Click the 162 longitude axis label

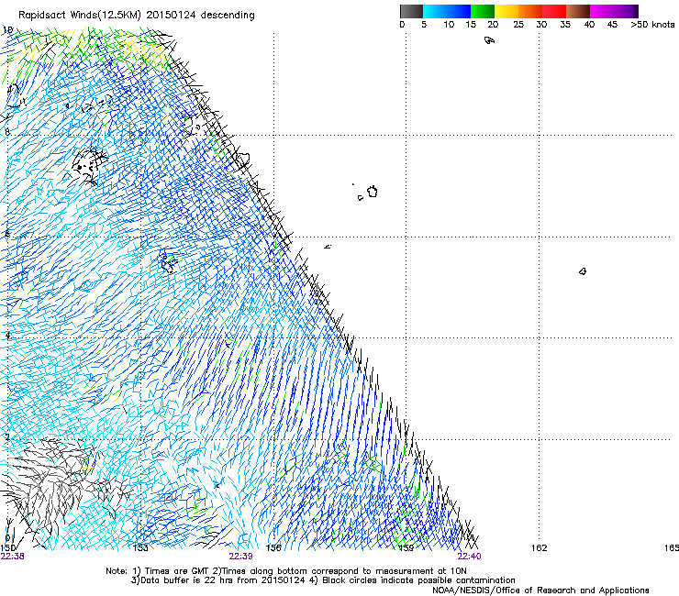click(x=540, y=548)
